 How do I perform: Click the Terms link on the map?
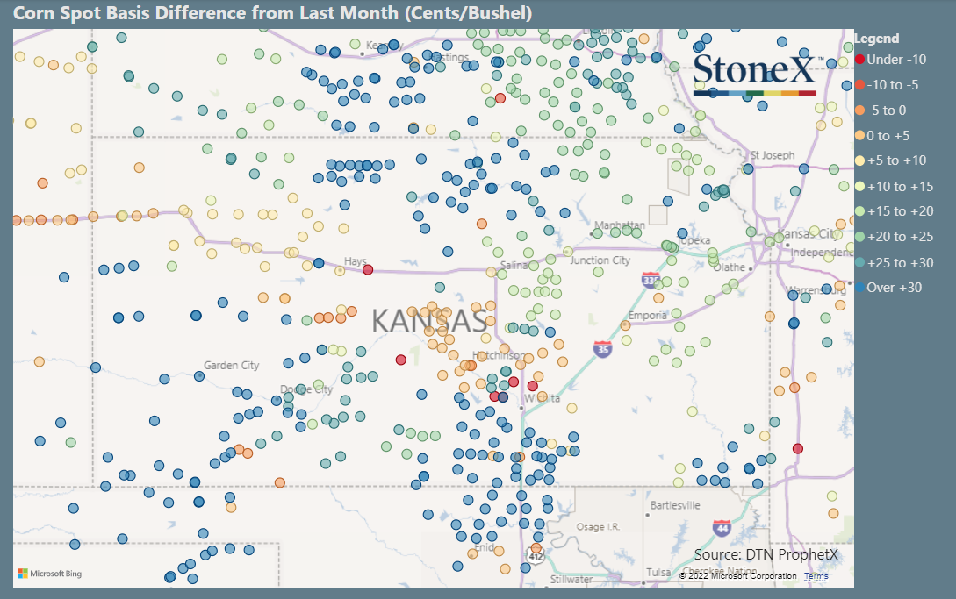[x=816, y=576]
